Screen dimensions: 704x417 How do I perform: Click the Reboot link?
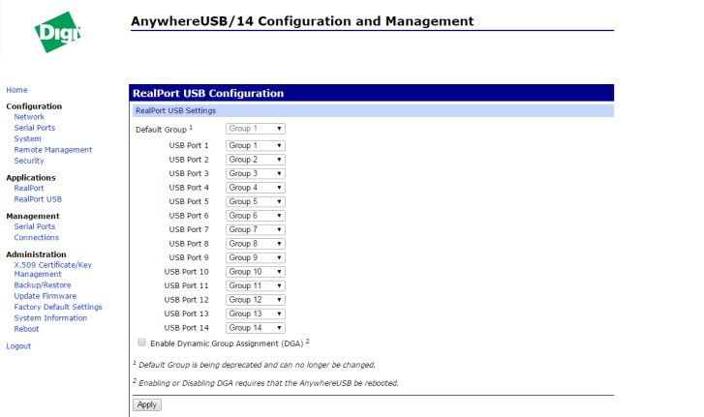[x=26, y=329]
